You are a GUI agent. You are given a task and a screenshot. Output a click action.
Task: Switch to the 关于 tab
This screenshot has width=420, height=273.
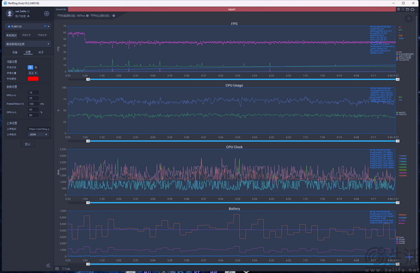41,52
